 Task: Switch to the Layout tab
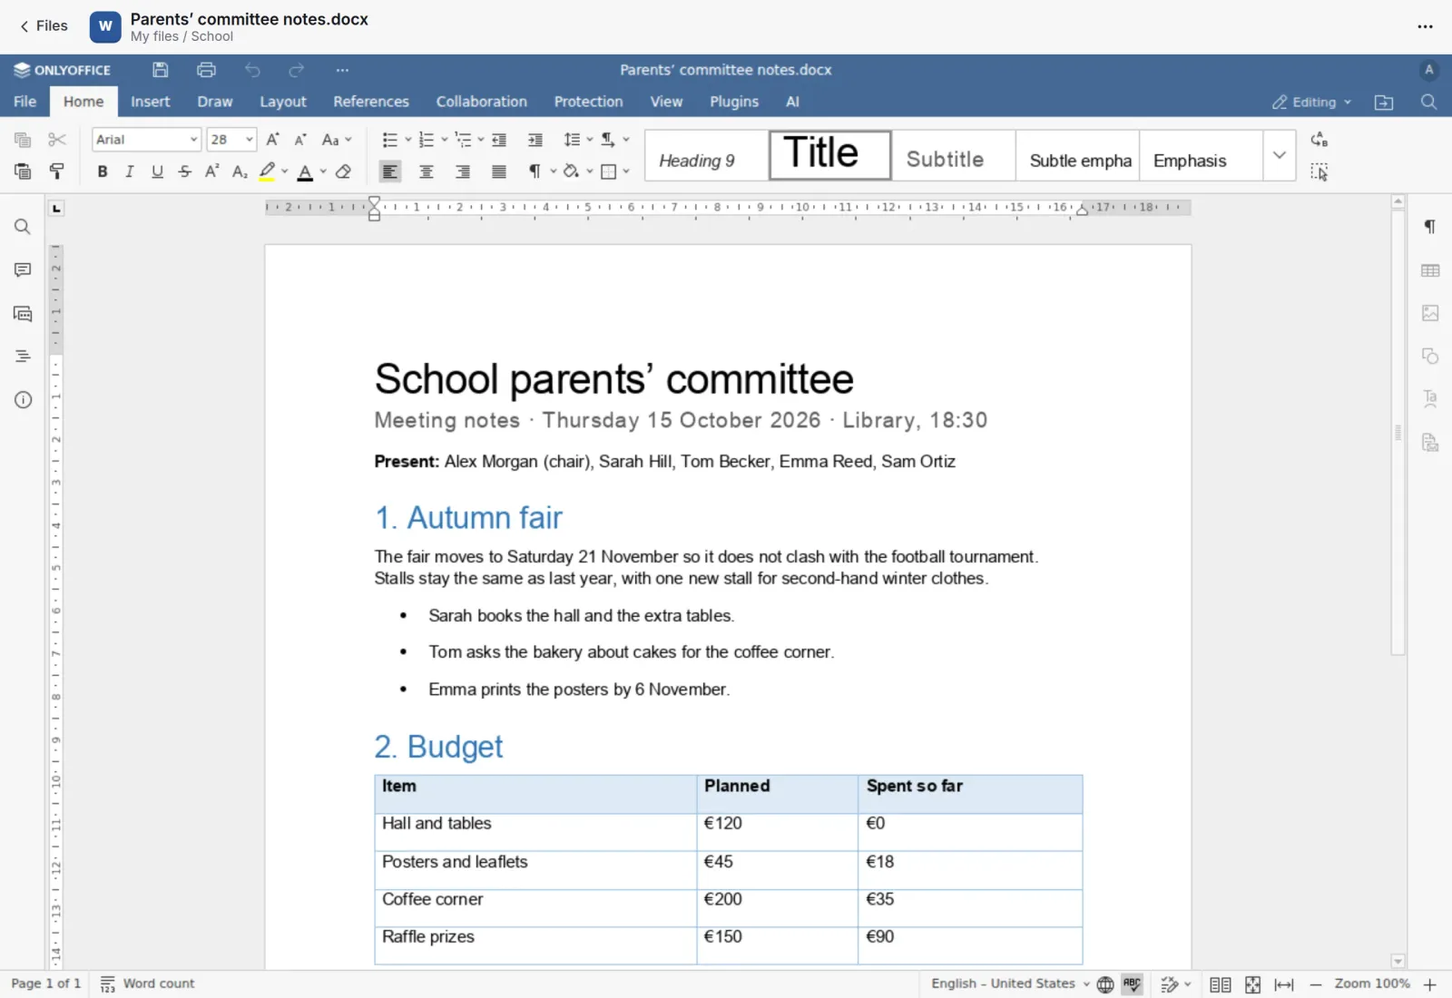(283, 102)
